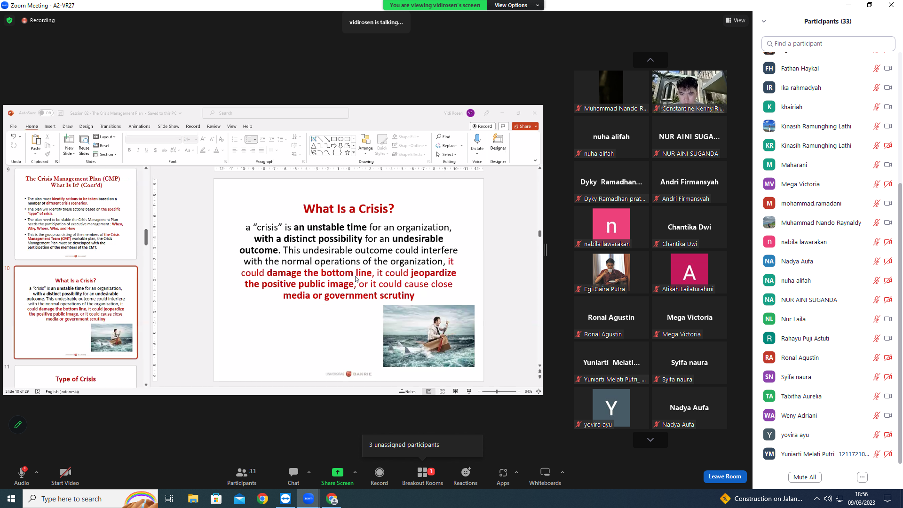The height and width of the screenshot is (508, 903).
Task: Toggle video for Nadya Aufa
Action: tap(888, 261)
